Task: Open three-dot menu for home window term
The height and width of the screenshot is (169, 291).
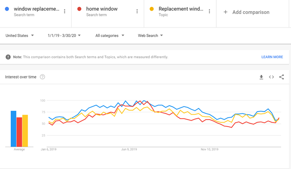Action: tap(137, 11)
